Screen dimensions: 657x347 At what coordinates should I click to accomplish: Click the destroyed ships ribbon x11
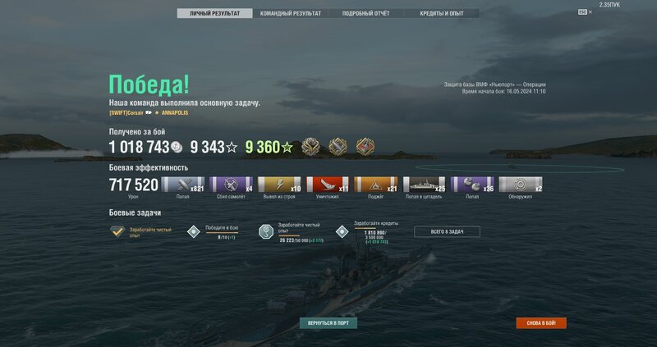pos(328,185)
